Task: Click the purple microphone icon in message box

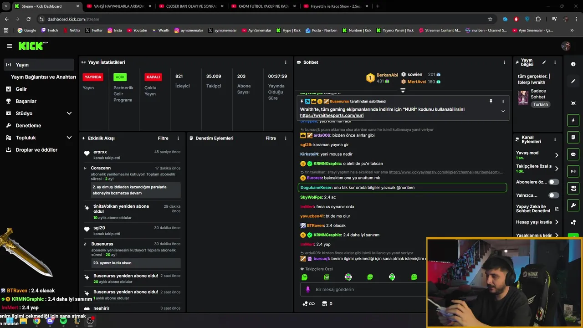Action: pos(307,289)
